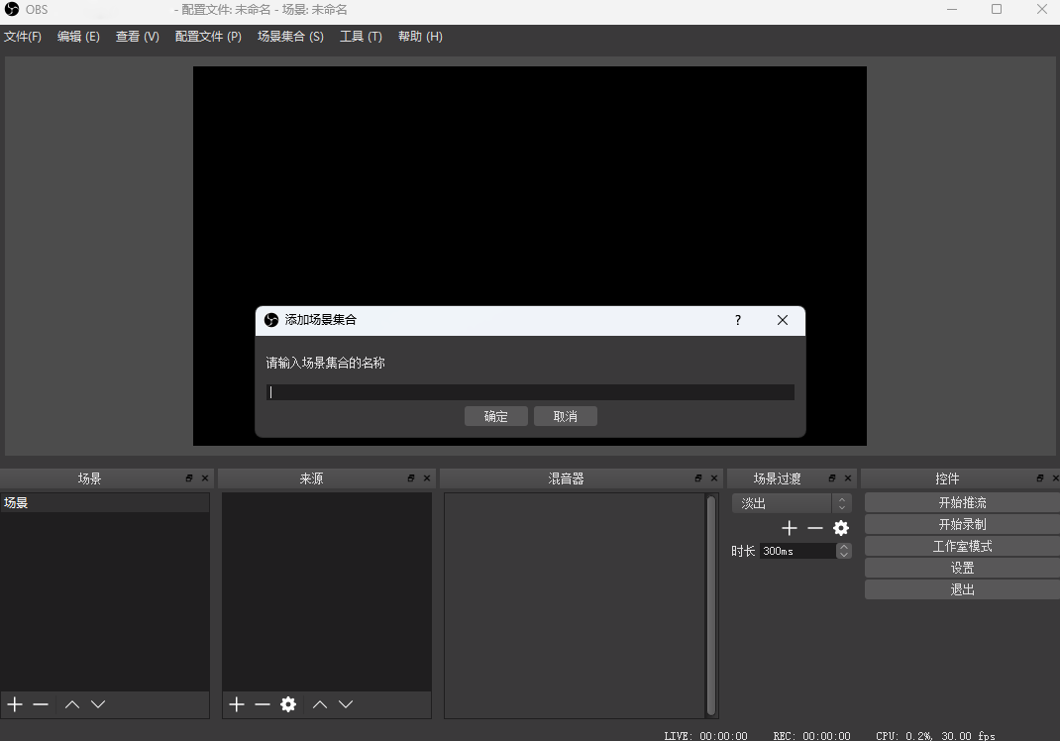
Task: Undock the 混音器 panel with its float icon
Action: pyautogui.click(x=698, y=477)
